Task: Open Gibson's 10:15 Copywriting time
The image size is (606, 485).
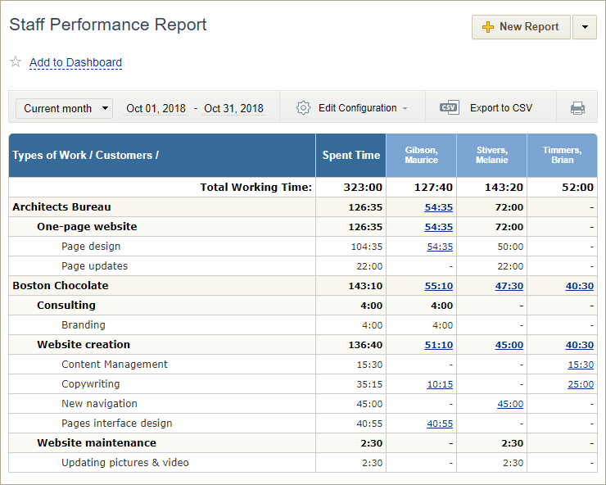Action: point(439,384)
